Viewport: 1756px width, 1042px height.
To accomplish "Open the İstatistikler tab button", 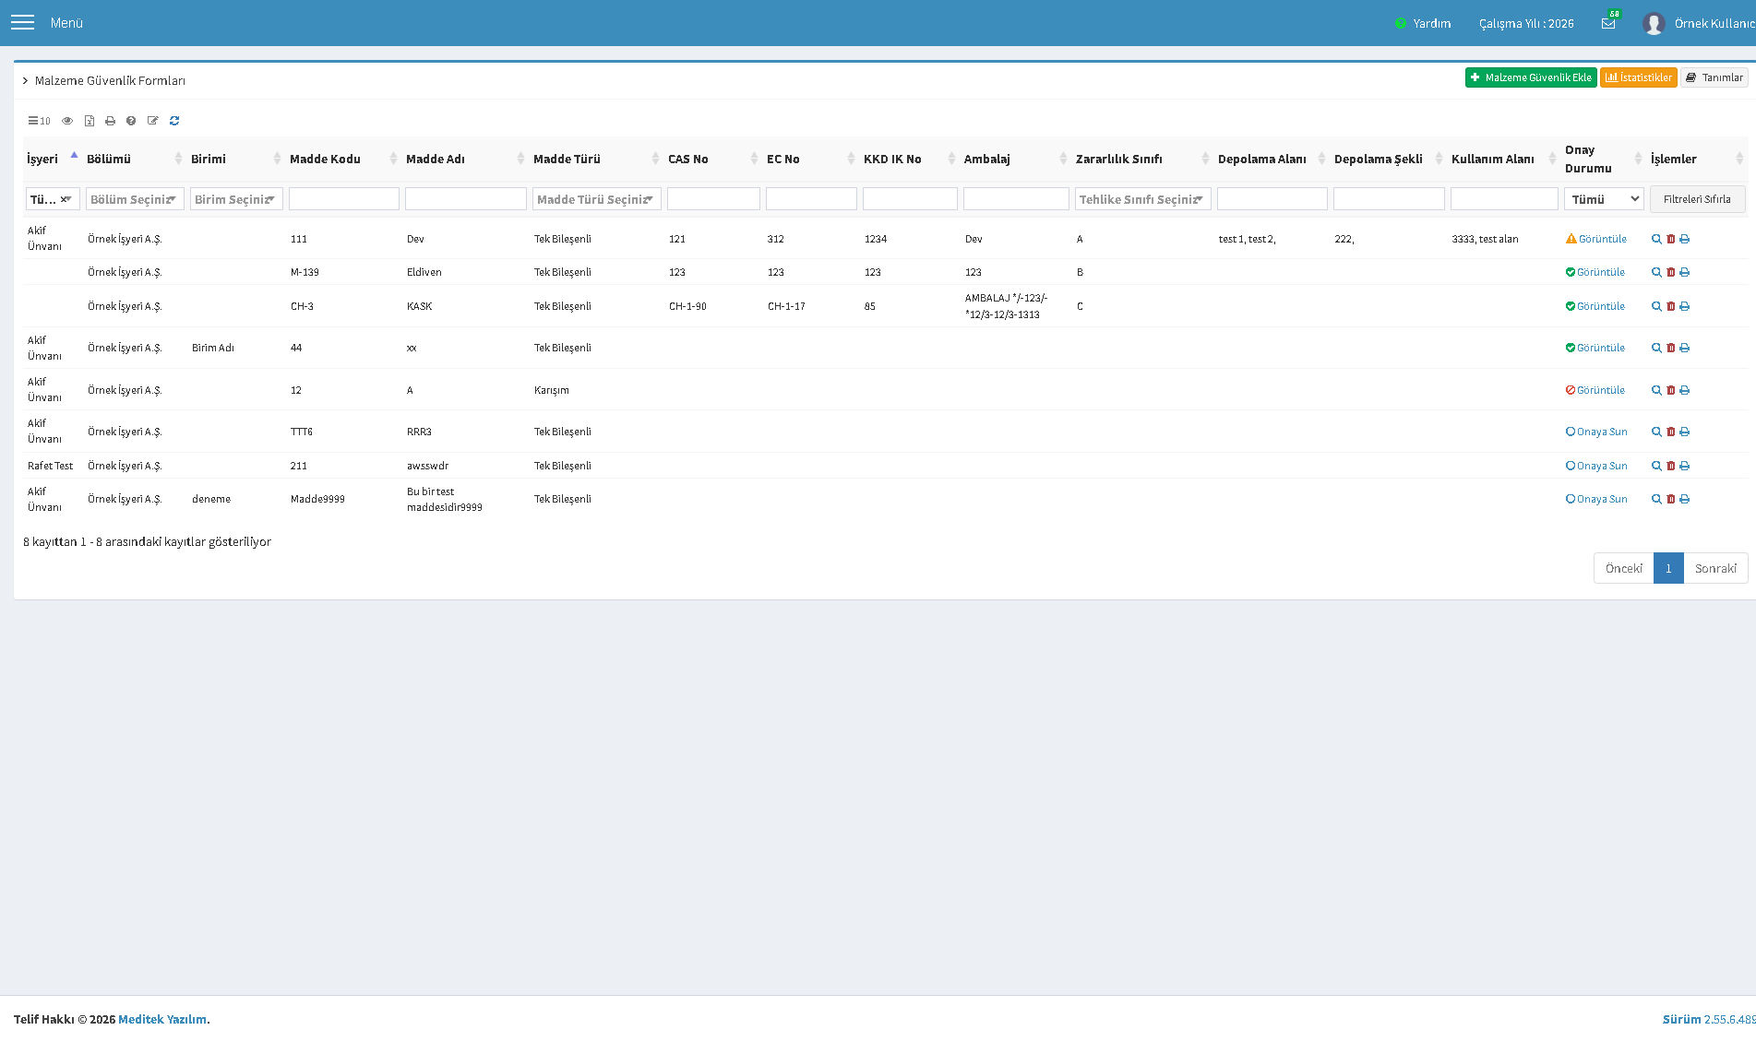I will click(1638, 77).
